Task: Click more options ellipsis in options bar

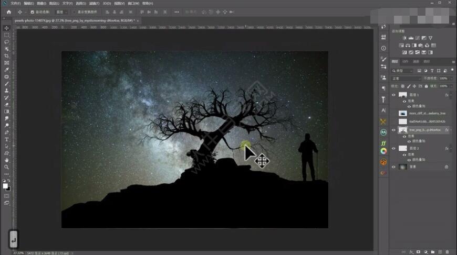Action: coord(176,12)
